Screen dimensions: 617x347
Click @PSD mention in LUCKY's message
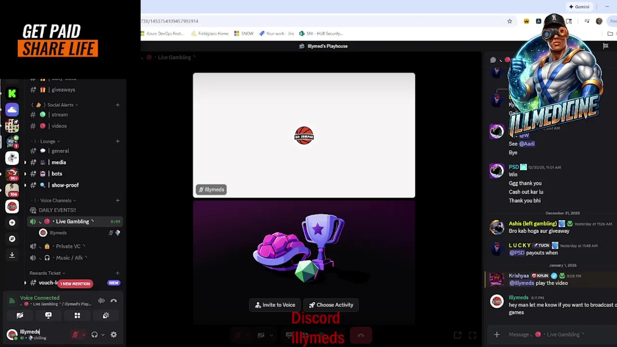[x=517, y=253]
